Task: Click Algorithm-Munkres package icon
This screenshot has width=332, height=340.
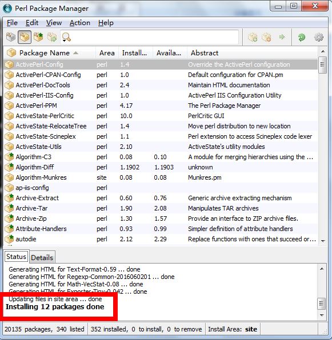Action: click(x=9, y=177)
